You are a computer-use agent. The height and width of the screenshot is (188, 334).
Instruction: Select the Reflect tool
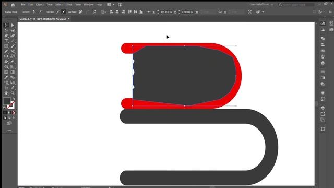6,56
